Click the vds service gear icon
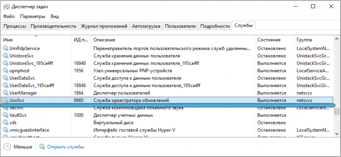 coord(5,123)
